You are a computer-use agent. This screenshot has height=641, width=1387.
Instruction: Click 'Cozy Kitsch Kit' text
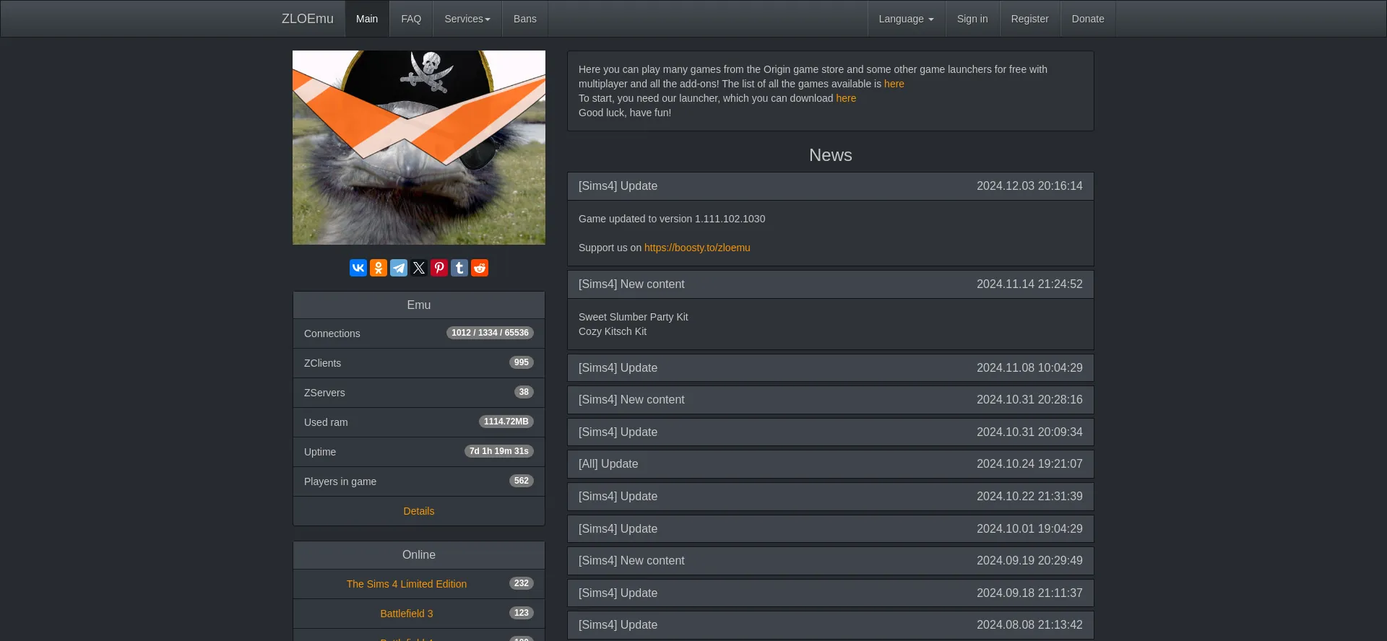coord(613,331)
